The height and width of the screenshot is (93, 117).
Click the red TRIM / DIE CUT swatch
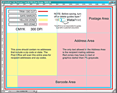tap(43, 11)
